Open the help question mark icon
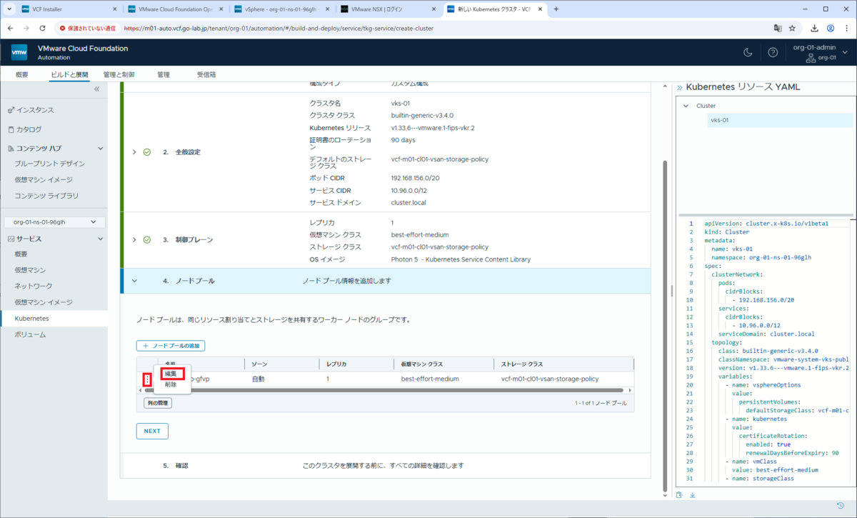Viewport: 857px width, 518px height. [x=773, y=52]
